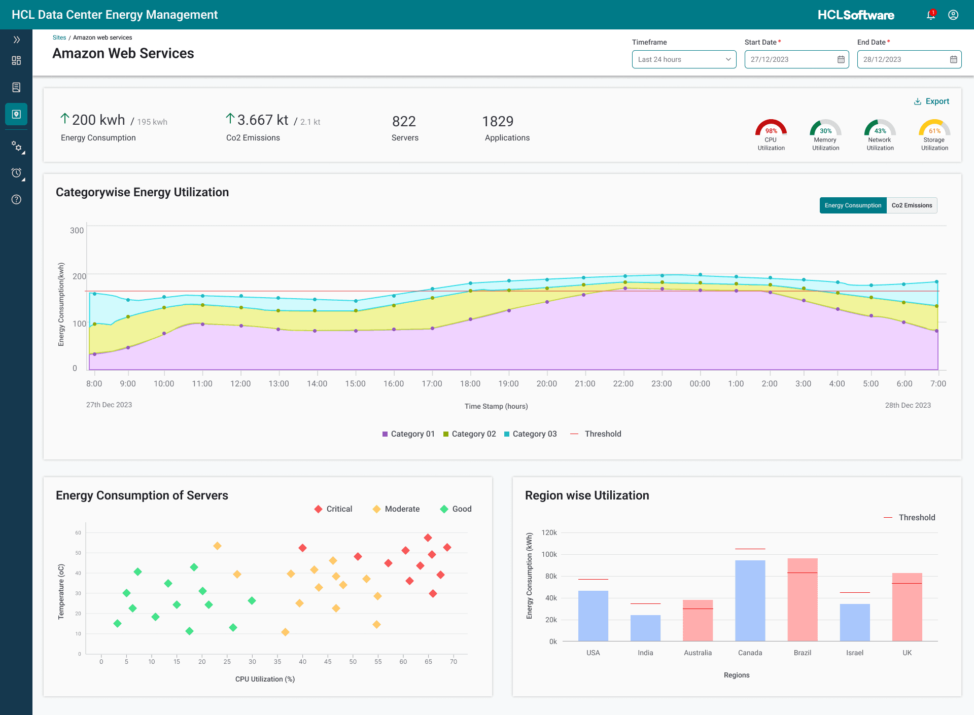Click the 22:00 time axis label

pyautogui.click(x=623, y=384)
